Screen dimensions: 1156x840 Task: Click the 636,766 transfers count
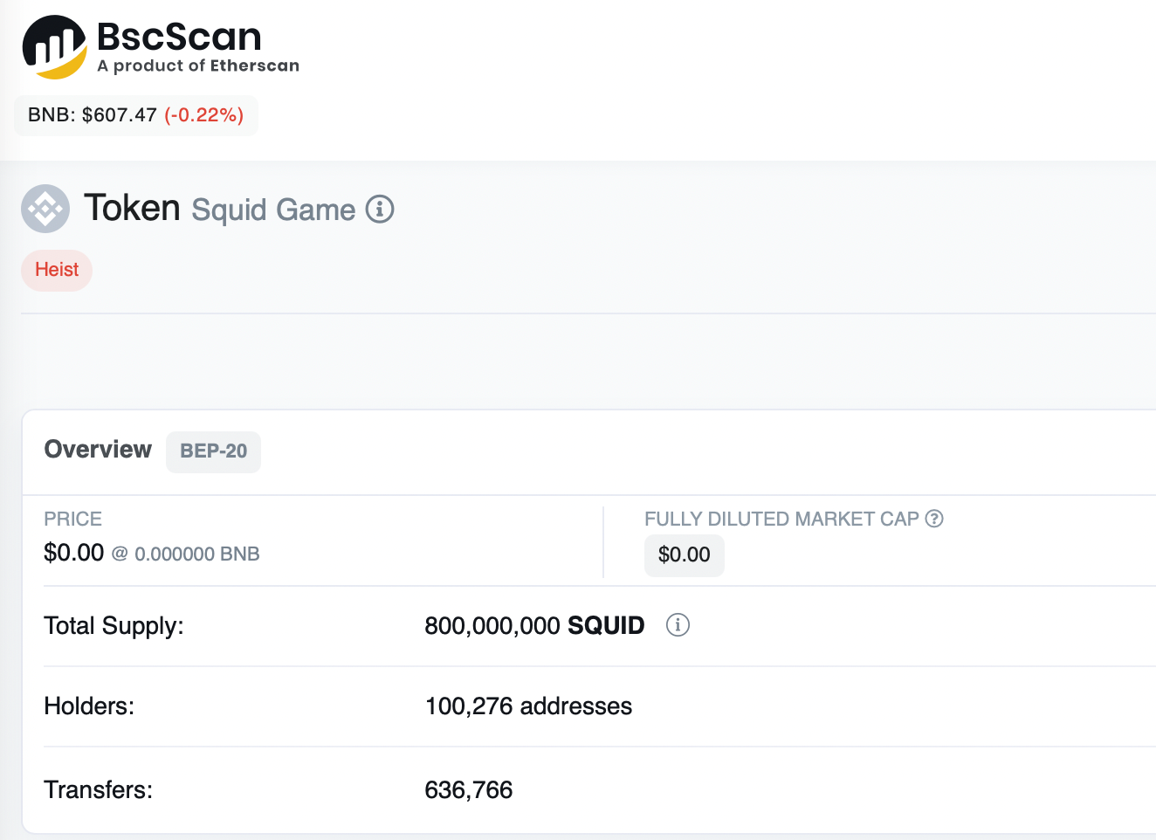point(469,789)
